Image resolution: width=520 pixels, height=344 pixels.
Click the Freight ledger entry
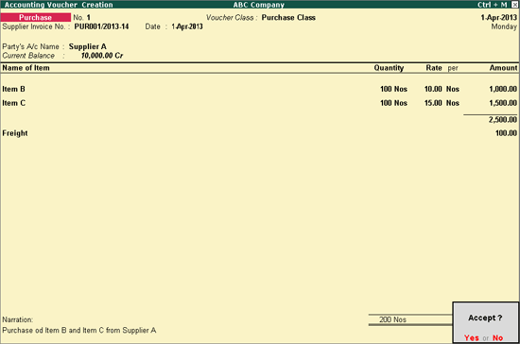coord(15,133)
